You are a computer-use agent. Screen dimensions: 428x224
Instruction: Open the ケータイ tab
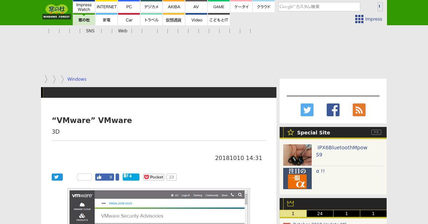[x=241, y=7]
